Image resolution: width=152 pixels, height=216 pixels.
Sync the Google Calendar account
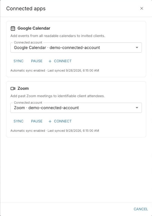(18, 61)
